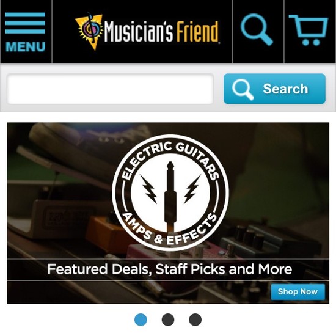Screen dimensions: 336x336
Task: Switch to the second carousel dot
Action: 168,320
